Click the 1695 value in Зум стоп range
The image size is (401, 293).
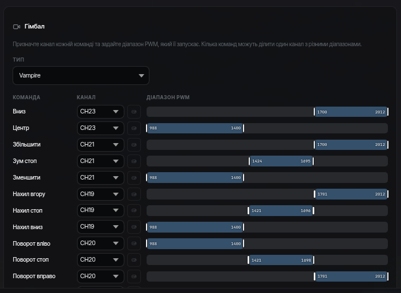pyautogui.click(x=305, y=161)
